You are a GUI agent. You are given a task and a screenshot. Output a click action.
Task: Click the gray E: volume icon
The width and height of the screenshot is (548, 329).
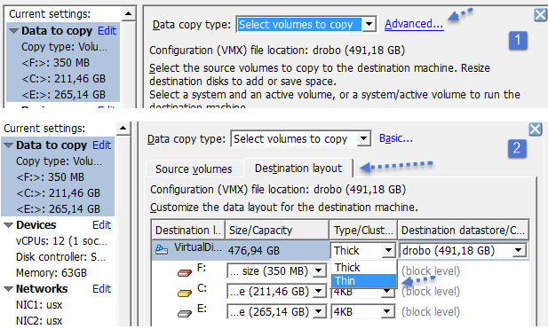(184, 314)
